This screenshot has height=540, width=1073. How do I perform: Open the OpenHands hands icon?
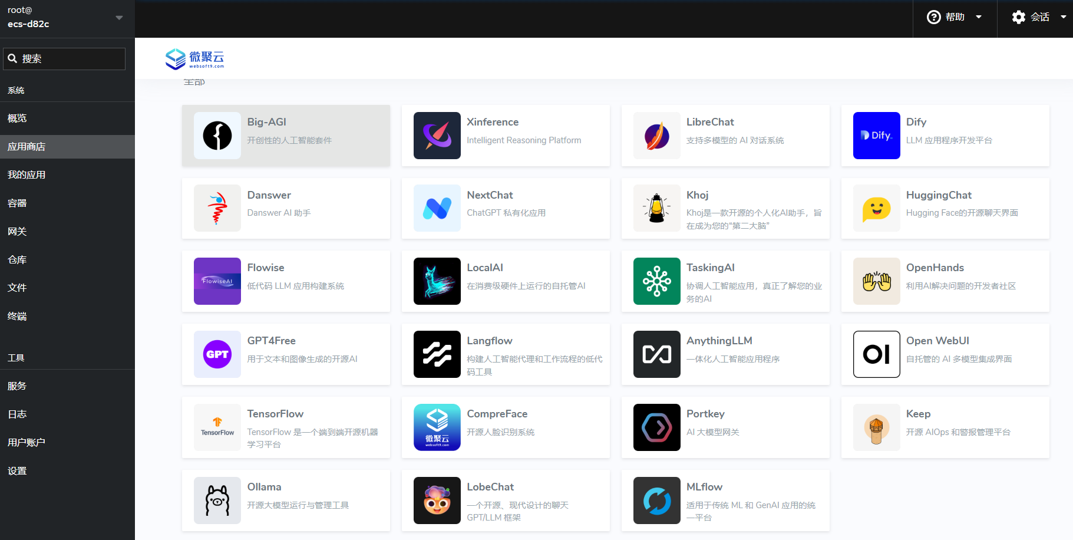877,281
